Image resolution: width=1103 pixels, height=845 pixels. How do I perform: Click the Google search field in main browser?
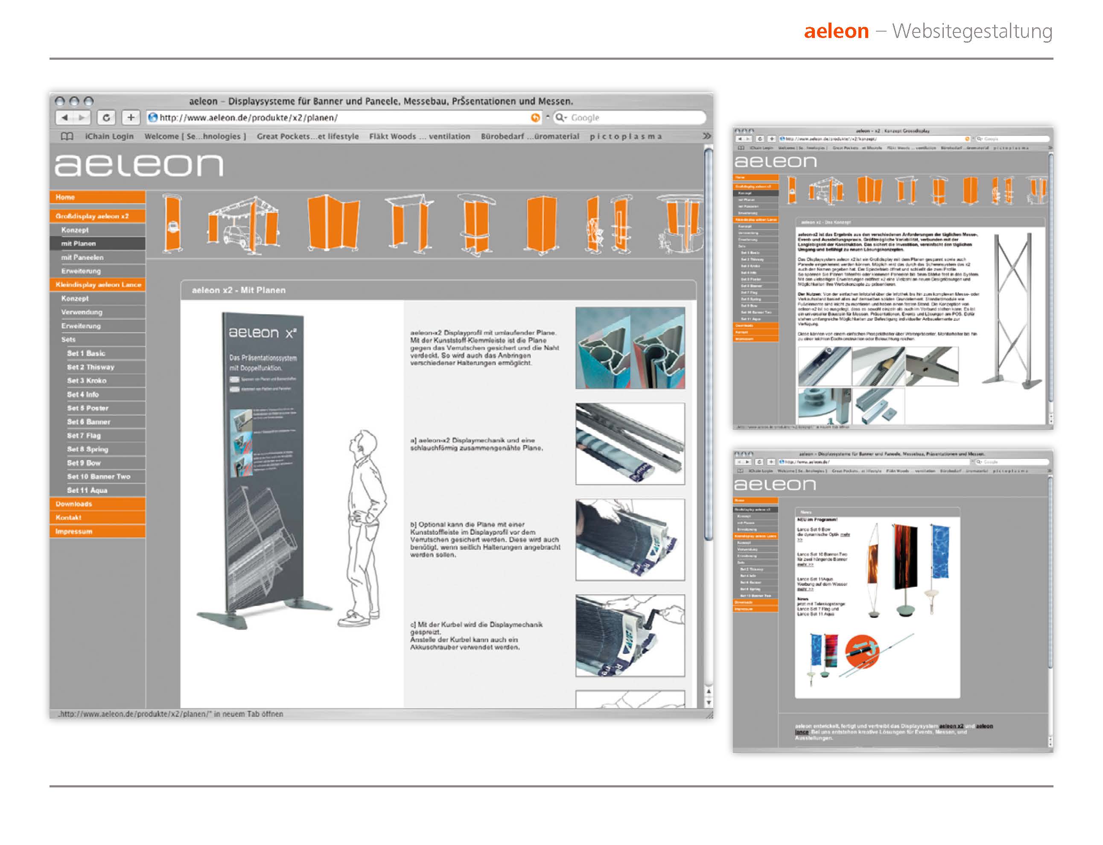coord(629,118)
